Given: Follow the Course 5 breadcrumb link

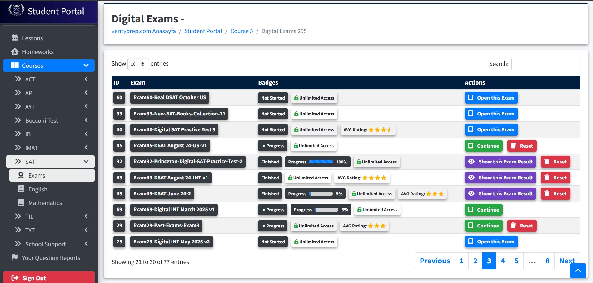Looking at the screenshot, I should pos(242,31).
